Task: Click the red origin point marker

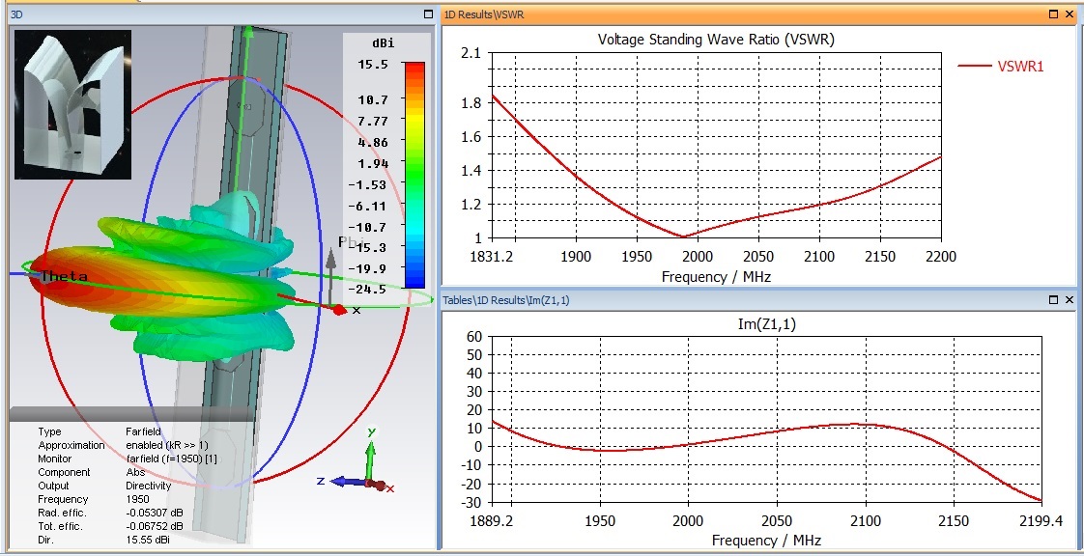Action: pyautogui.click(x=339, y=310)
